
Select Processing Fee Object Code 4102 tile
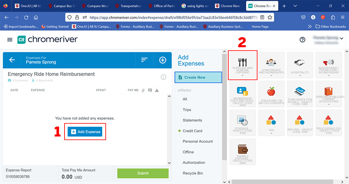tap(329, 123)
